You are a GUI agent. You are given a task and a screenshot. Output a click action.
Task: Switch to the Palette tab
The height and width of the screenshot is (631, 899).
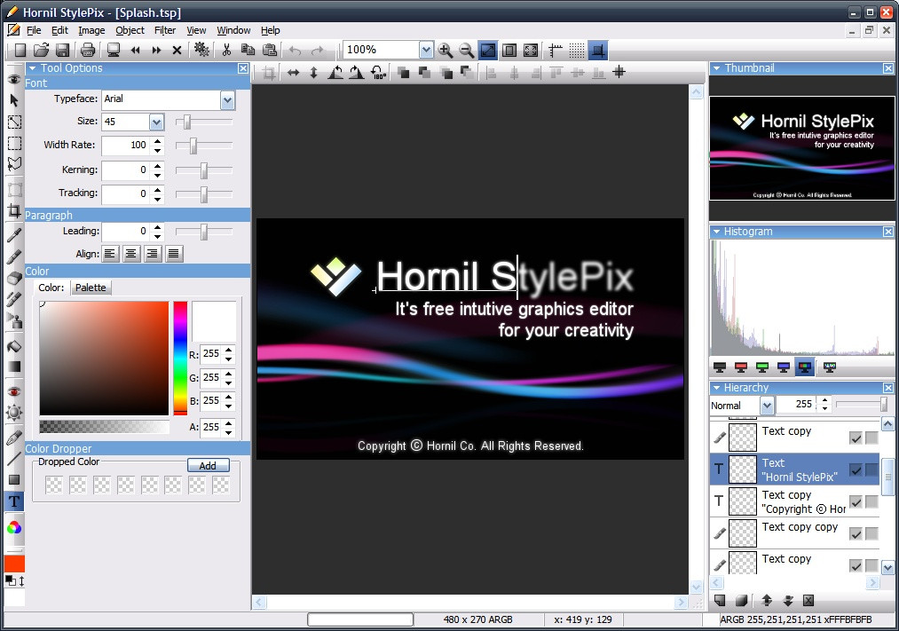(x=91, y=288)
